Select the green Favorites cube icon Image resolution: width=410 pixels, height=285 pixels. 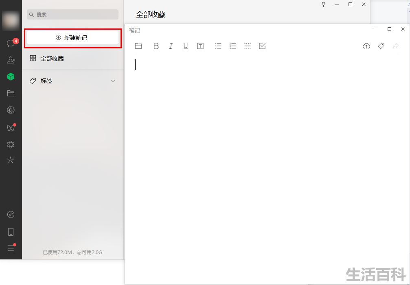[11, 76]
